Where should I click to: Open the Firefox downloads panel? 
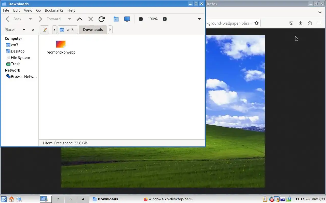(301, 23)
